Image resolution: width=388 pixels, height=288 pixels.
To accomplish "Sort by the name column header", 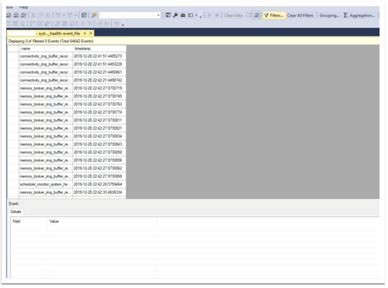I will pyautogui.click(x=46, y=48).
